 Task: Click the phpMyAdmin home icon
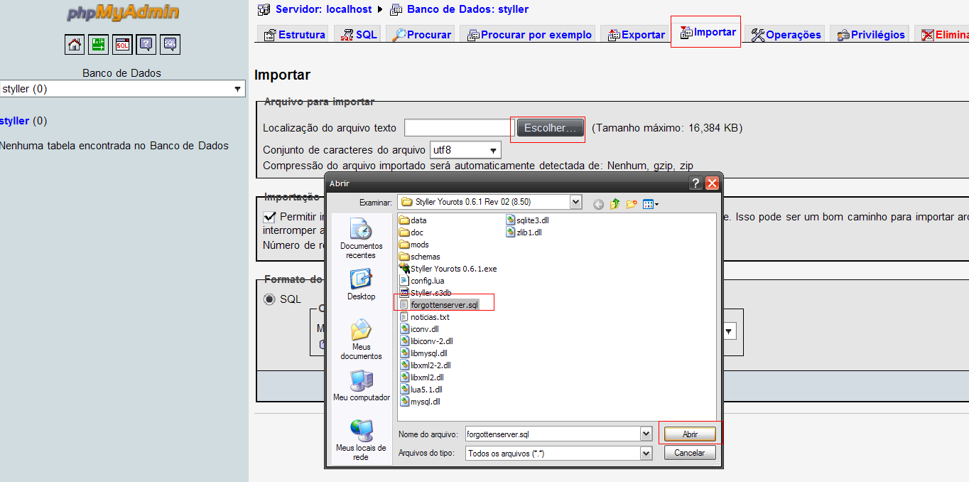tap(75, 45)
